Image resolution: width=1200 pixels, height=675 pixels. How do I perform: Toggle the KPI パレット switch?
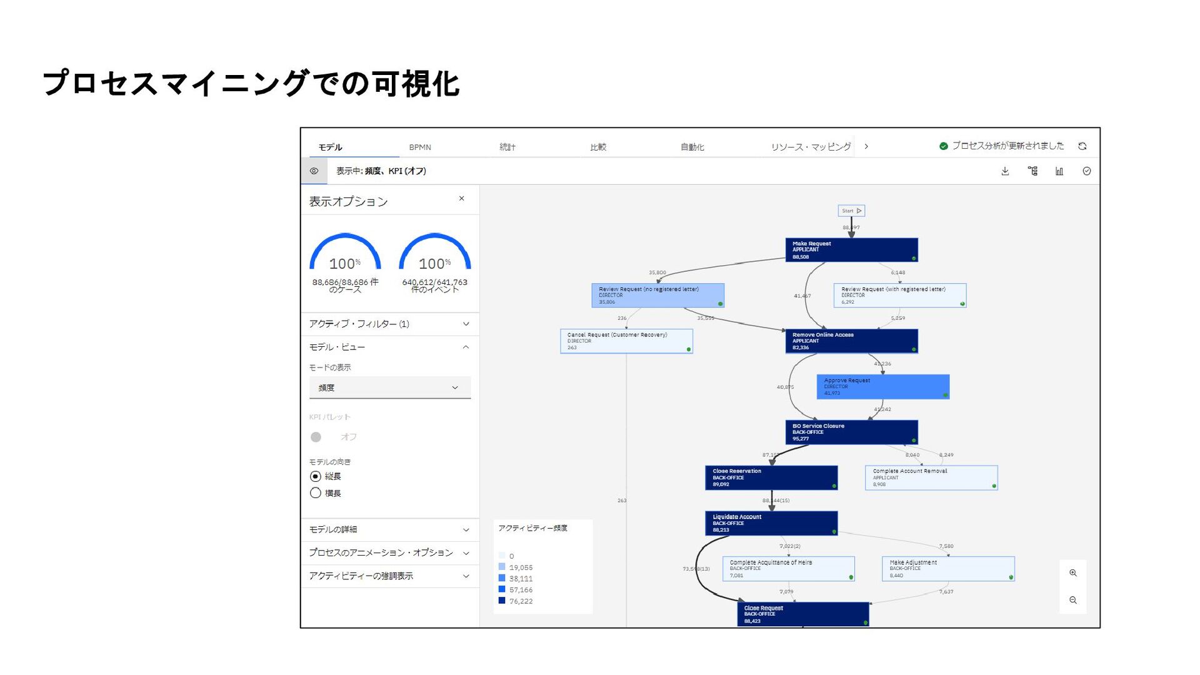(x=316, y=437)
